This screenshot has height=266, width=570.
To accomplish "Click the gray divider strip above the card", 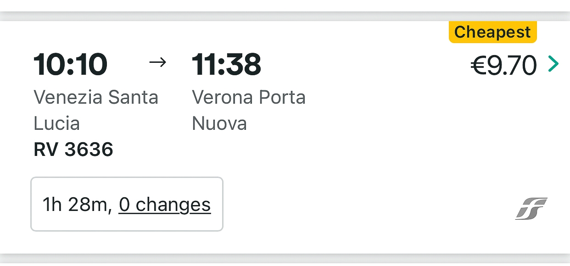I will tap(285, 16).
